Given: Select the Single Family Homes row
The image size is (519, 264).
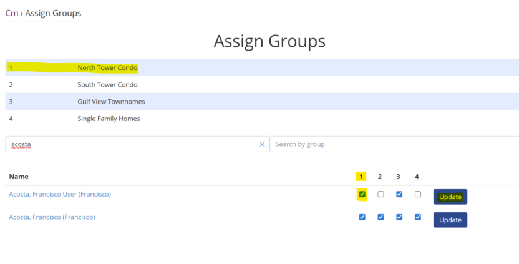Looking at the screenshot, I should [109, 119].
